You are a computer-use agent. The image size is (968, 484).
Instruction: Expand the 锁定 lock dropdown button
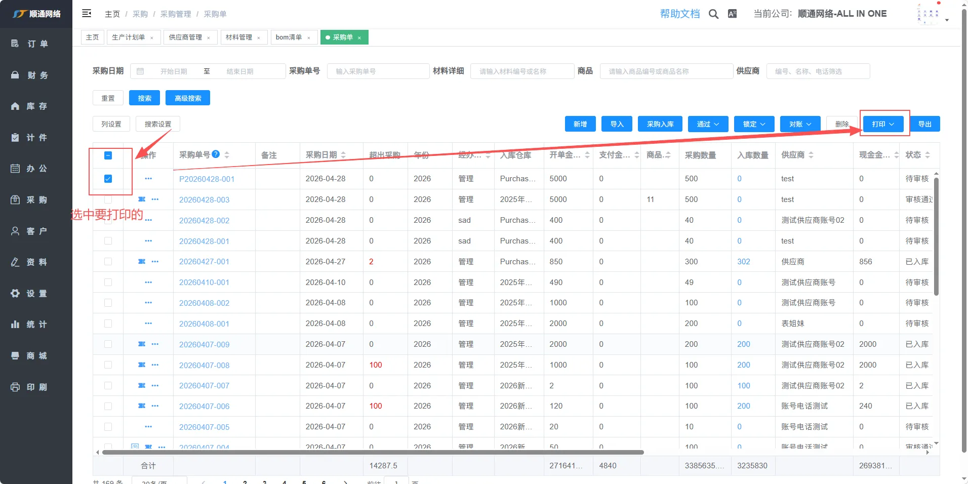[754, 124]
